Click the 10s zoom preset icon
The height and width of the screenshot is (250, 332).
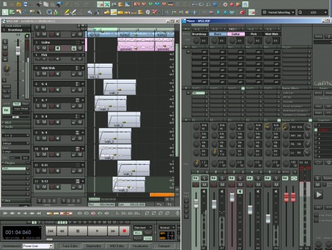124,213
